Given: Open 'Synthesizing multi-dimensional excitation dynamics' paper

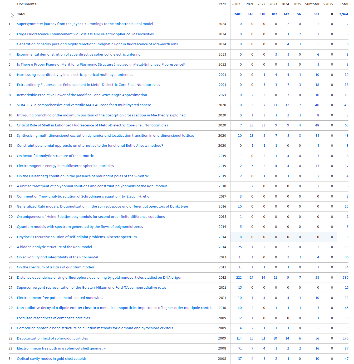Looking at the screenshot, I should pyautogui.click(x=105, y=136).
